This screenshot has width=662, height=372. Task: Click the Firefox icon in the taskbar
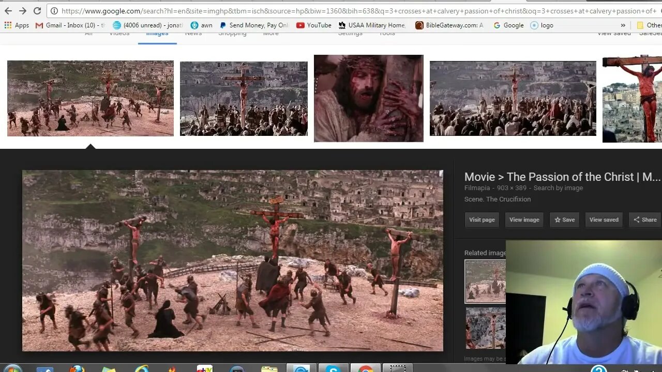[x=77, y=369]
